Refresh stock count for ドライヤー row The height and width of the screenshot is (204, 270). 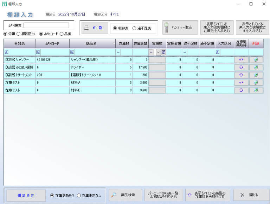click(x=241, y=68)
